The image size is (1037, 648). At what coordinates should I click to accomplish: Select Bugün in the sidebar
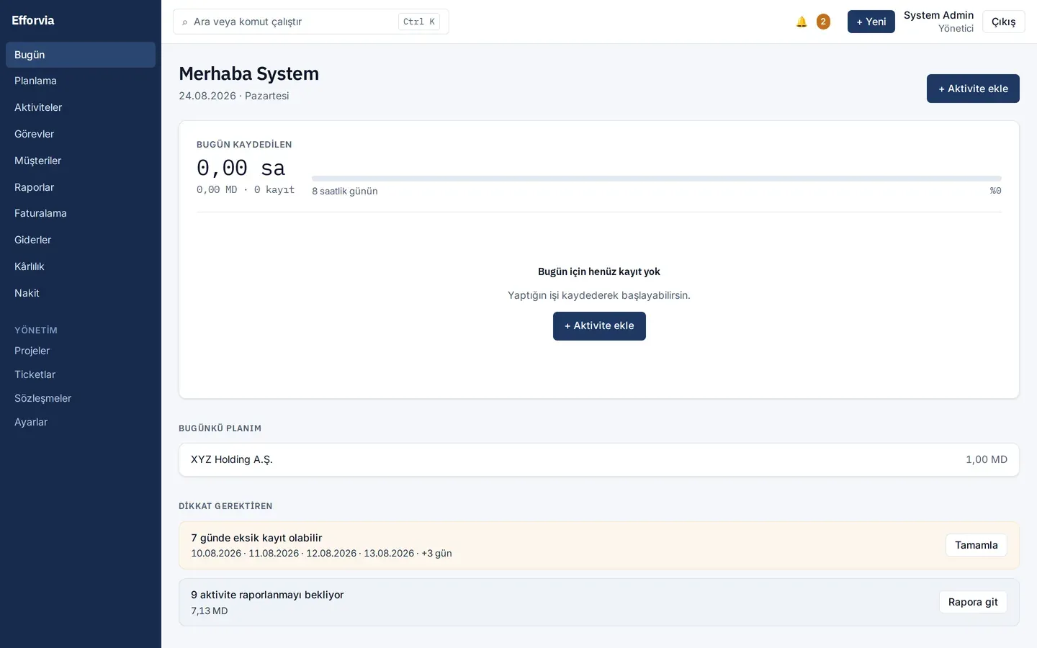(x=81, y=55)
